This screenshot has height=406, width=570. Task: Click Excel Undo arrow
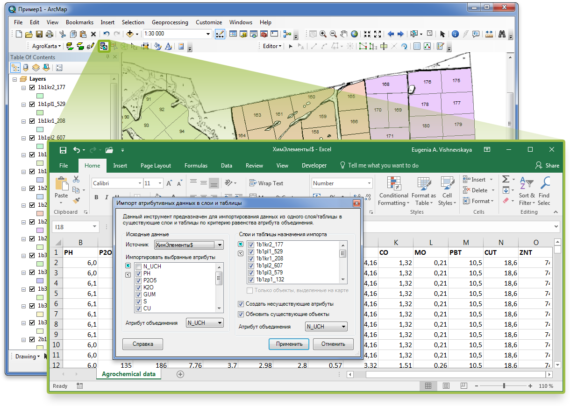(77, 150)
